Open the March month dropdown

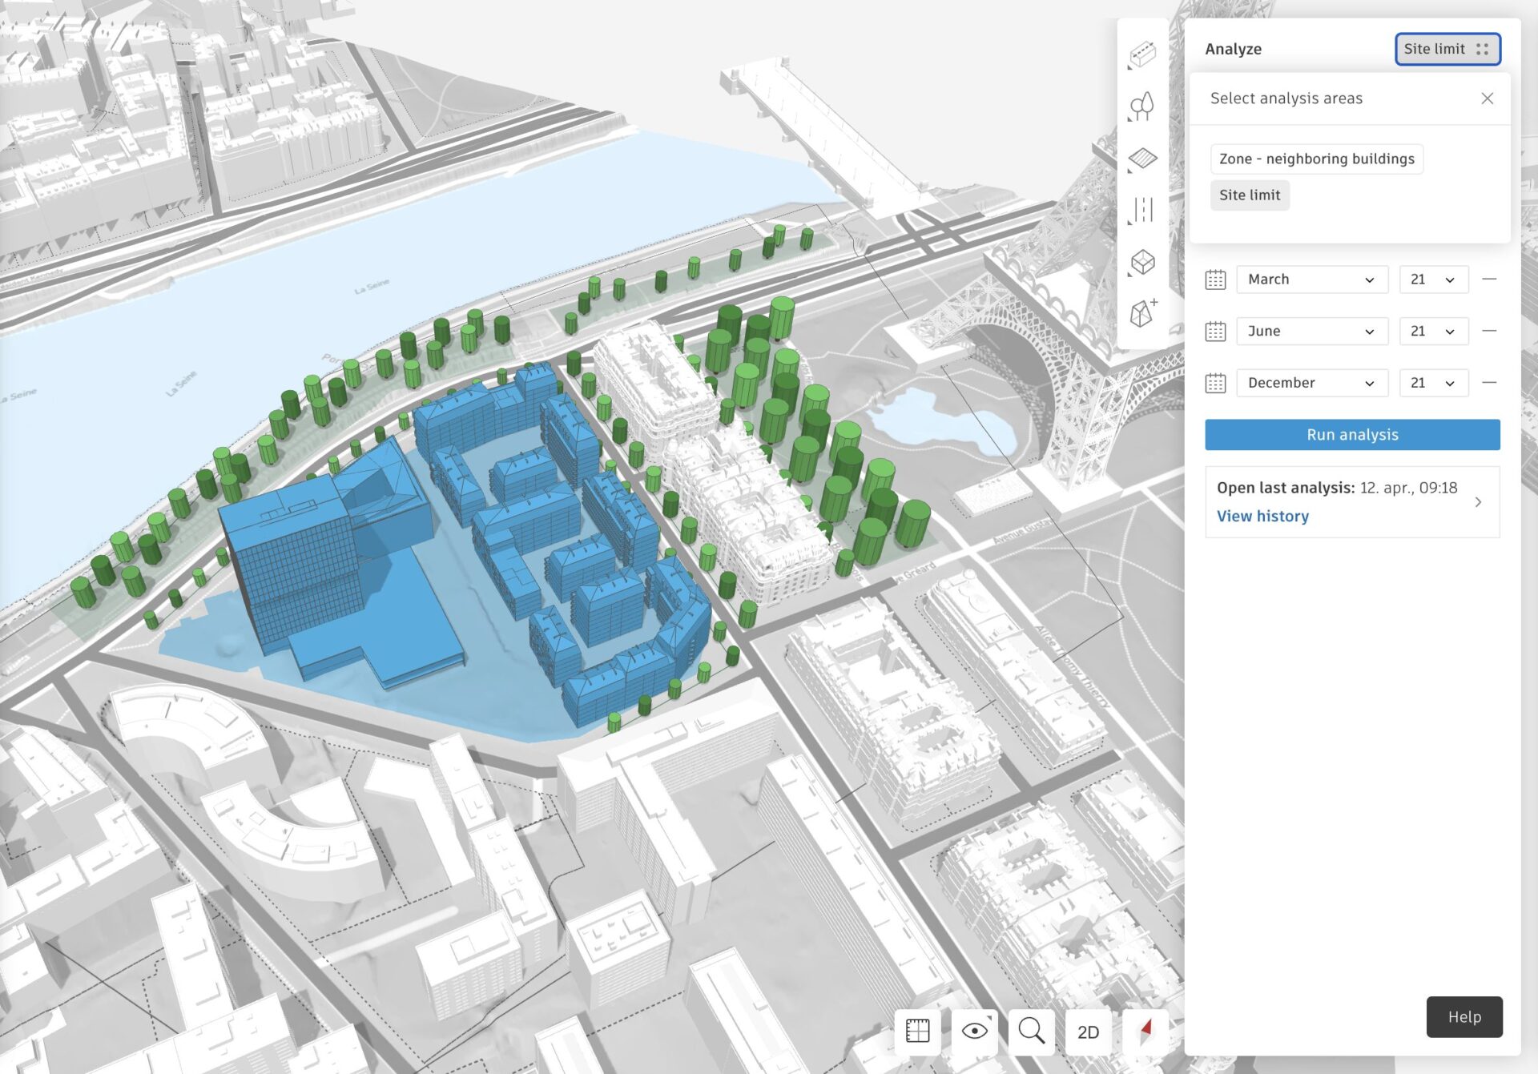click(x=1311, y=280)
